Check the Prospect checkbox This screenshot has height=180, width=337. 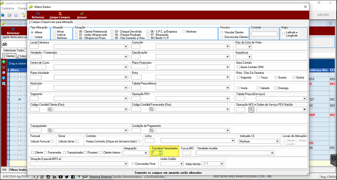pyautogui.click(x=85, y=152)
